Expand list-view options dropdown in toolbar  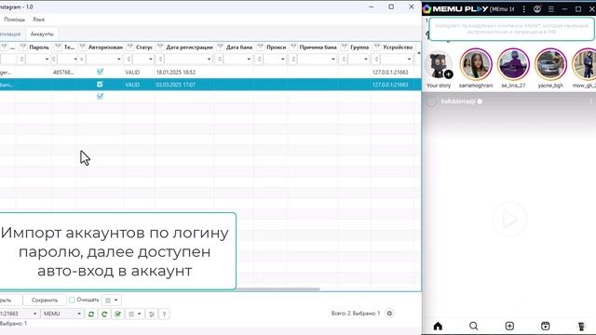[x=134, y=315]
